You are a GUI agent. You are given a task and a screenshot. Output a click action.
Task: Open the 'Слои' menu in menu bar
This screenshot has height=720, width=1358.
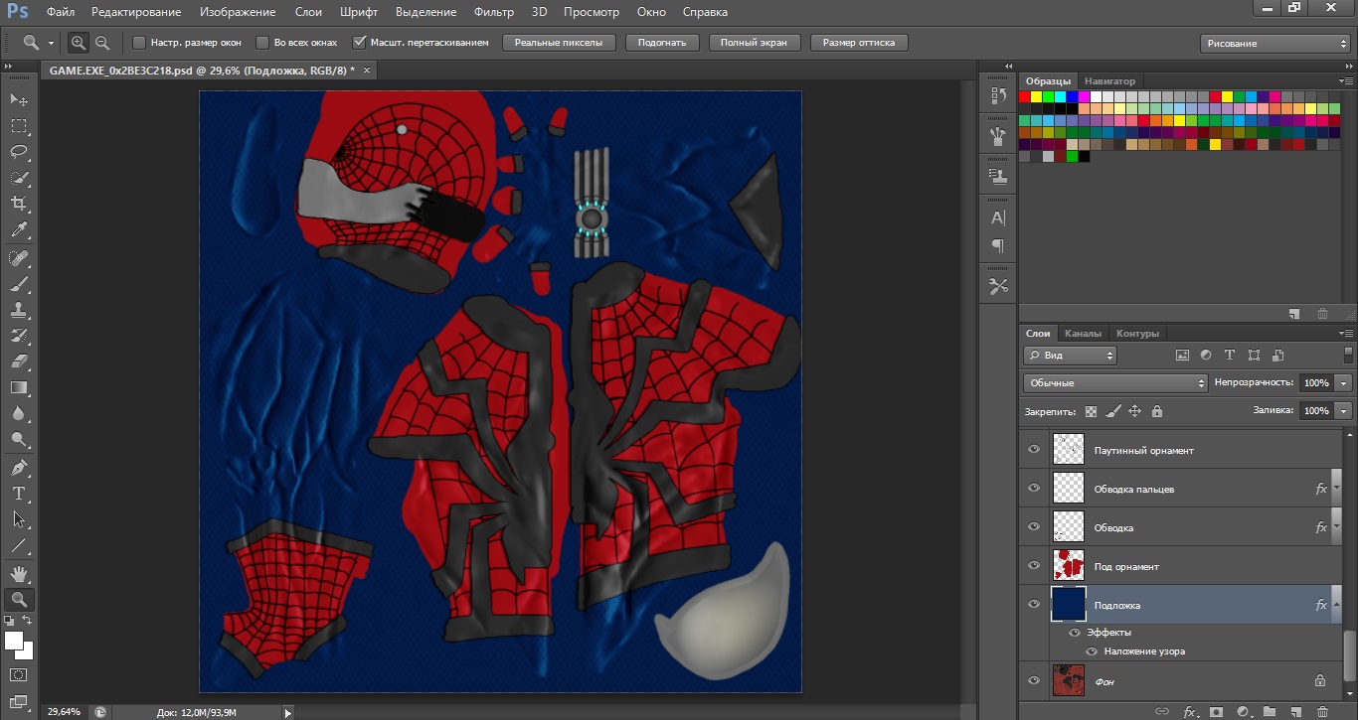[x=308, y=12]
